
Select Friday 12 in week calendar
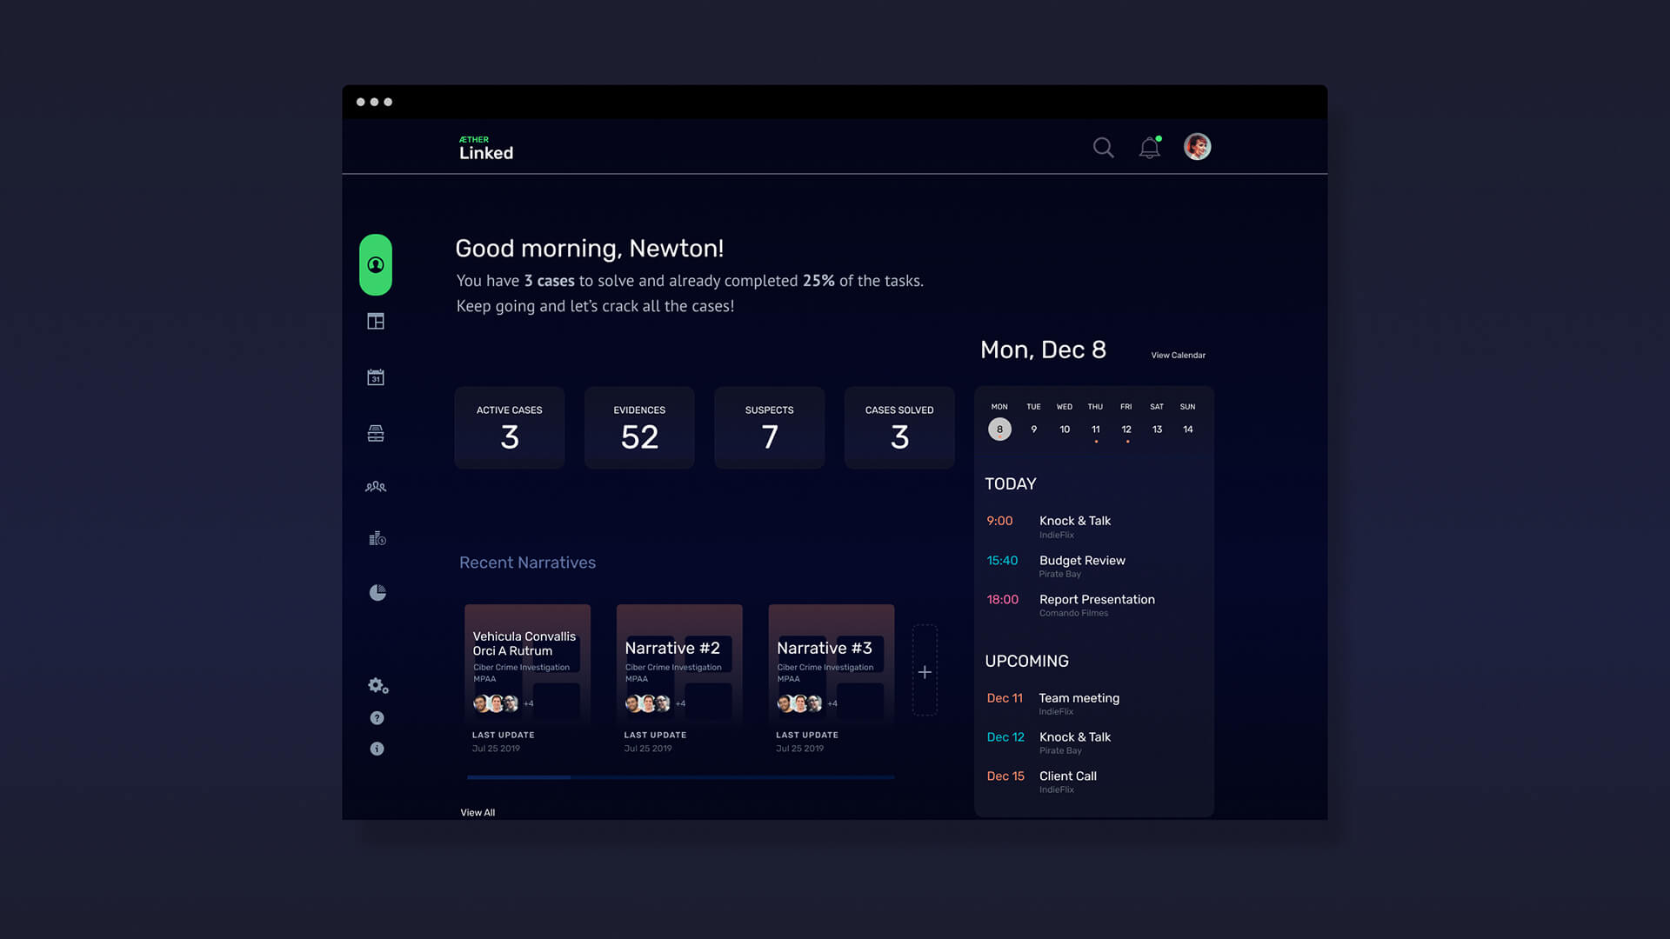(x=1126, y=430)
